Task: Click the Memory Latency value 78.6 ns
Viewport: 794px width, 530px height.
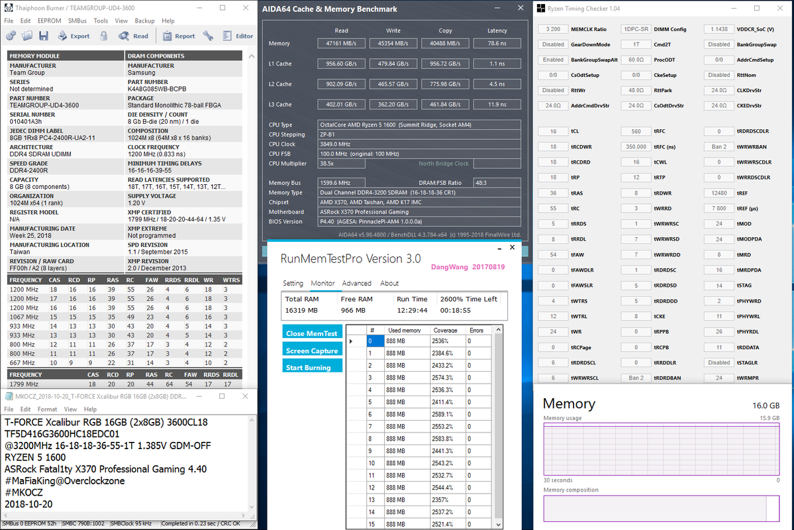Action: [x=497, y=44]
